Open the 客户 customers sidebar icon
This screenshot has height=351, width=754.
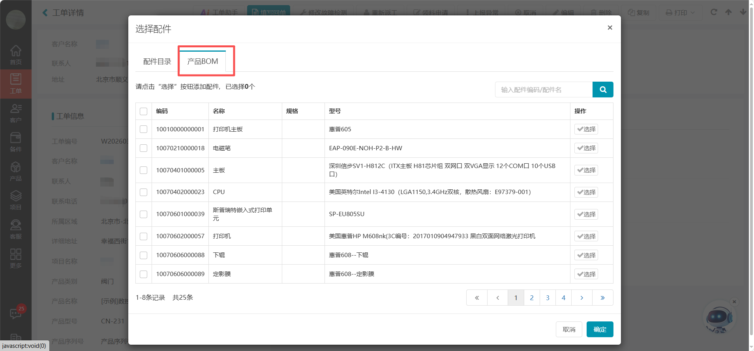coord(16,113)
